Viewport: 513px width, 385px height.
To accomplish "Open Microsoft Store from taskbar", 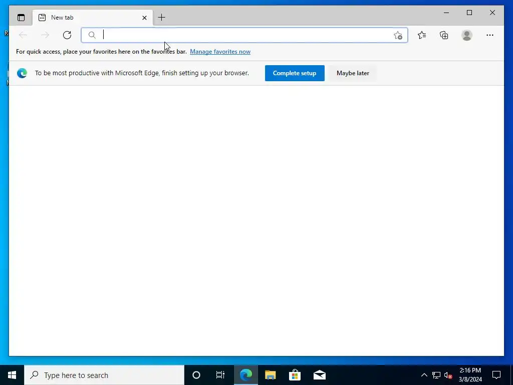I will tap(295, 375).
